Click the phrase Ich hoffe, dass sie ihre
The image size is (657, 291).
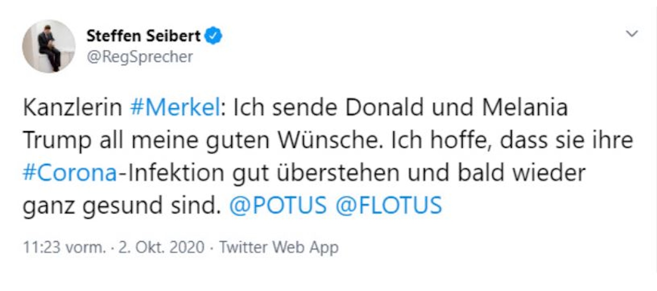point(512,140)
